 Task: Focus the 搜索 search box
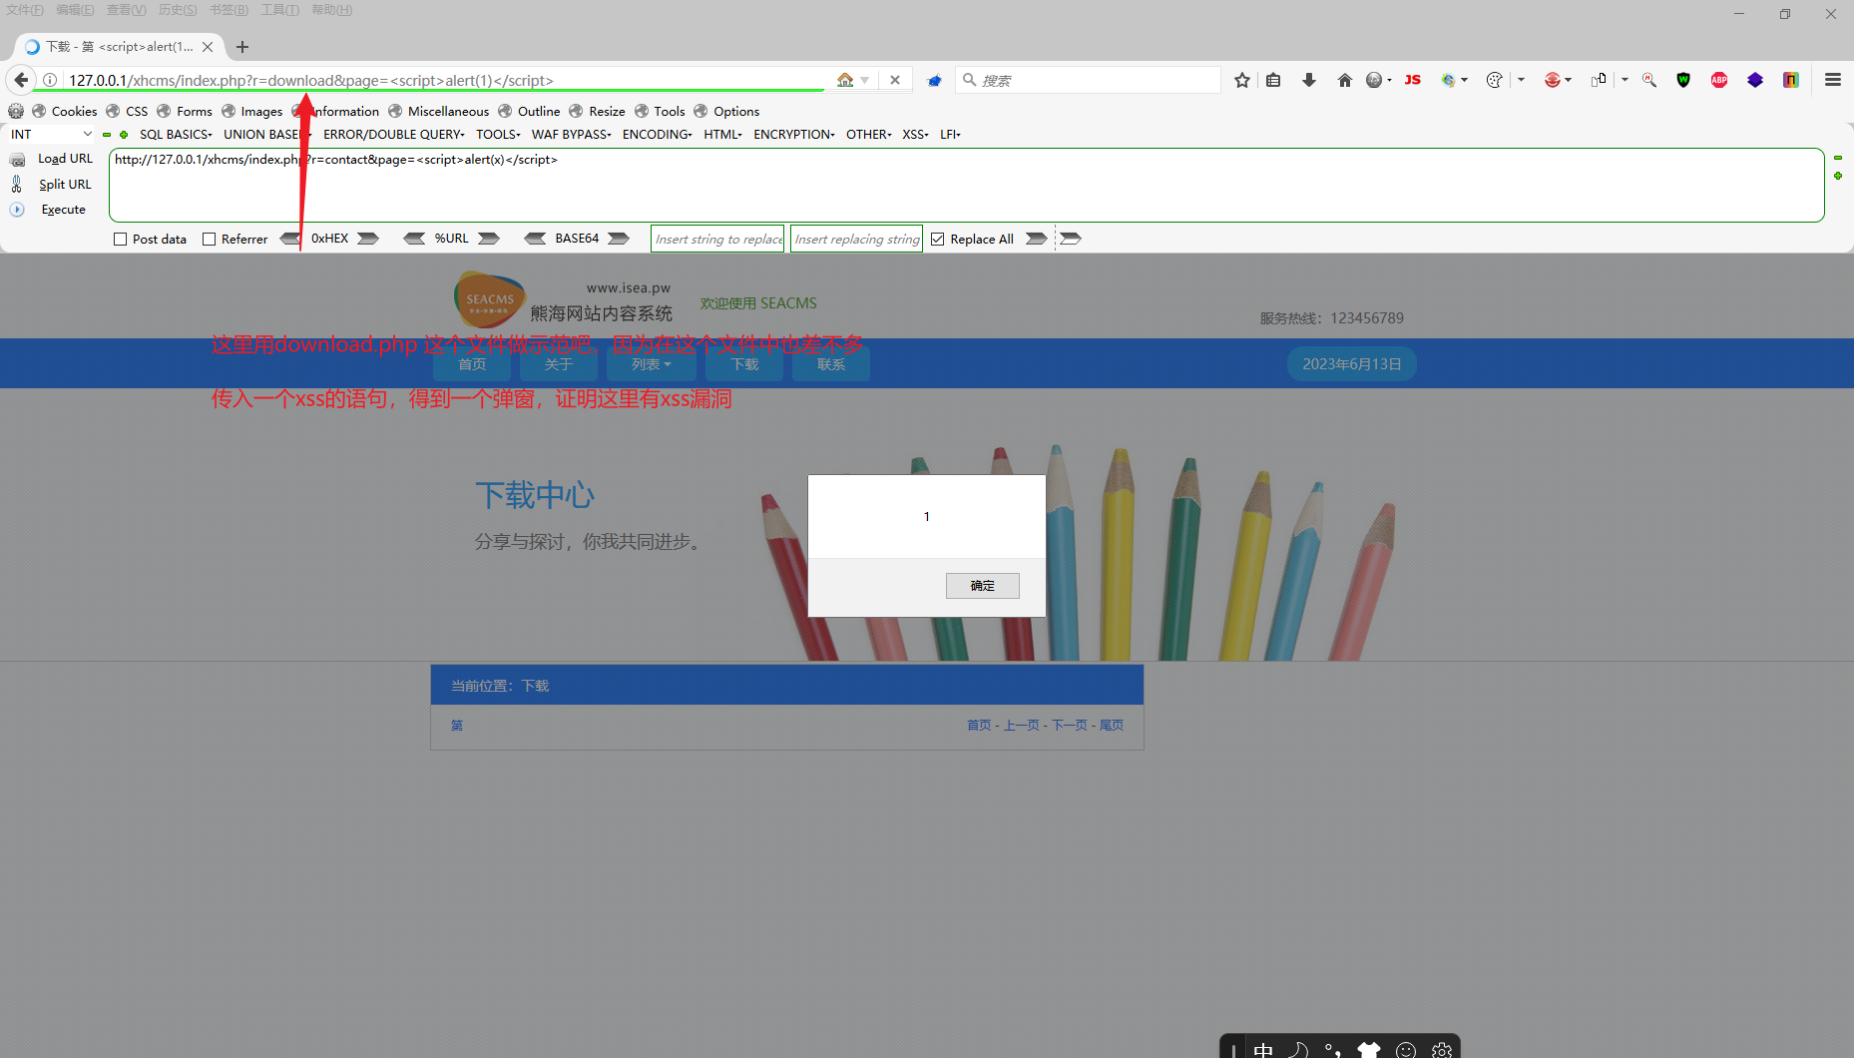[x=1088, y=80]
